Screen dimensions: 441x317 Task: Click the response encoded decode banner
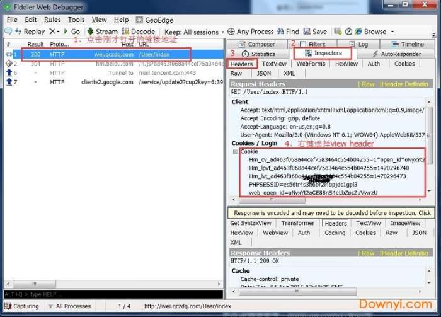(331, 213)
